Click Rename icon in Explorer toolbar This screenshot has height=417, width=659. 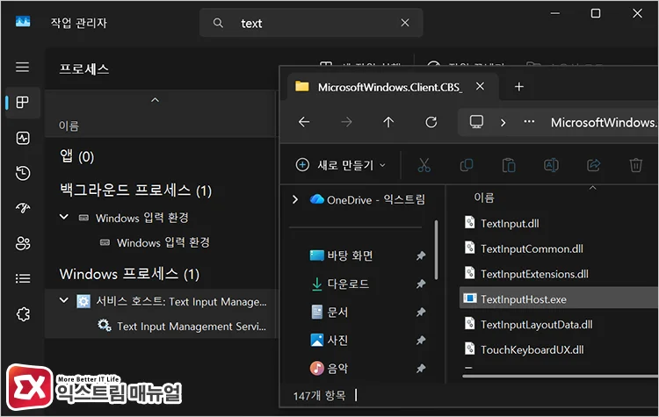(x=551, y=165)
